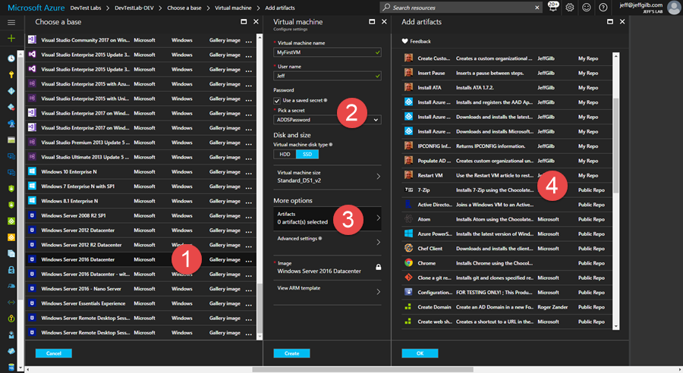Select the Atom artifact row
Image resolution: width=683 pixels, height=373 pixels.
(507, 219)
